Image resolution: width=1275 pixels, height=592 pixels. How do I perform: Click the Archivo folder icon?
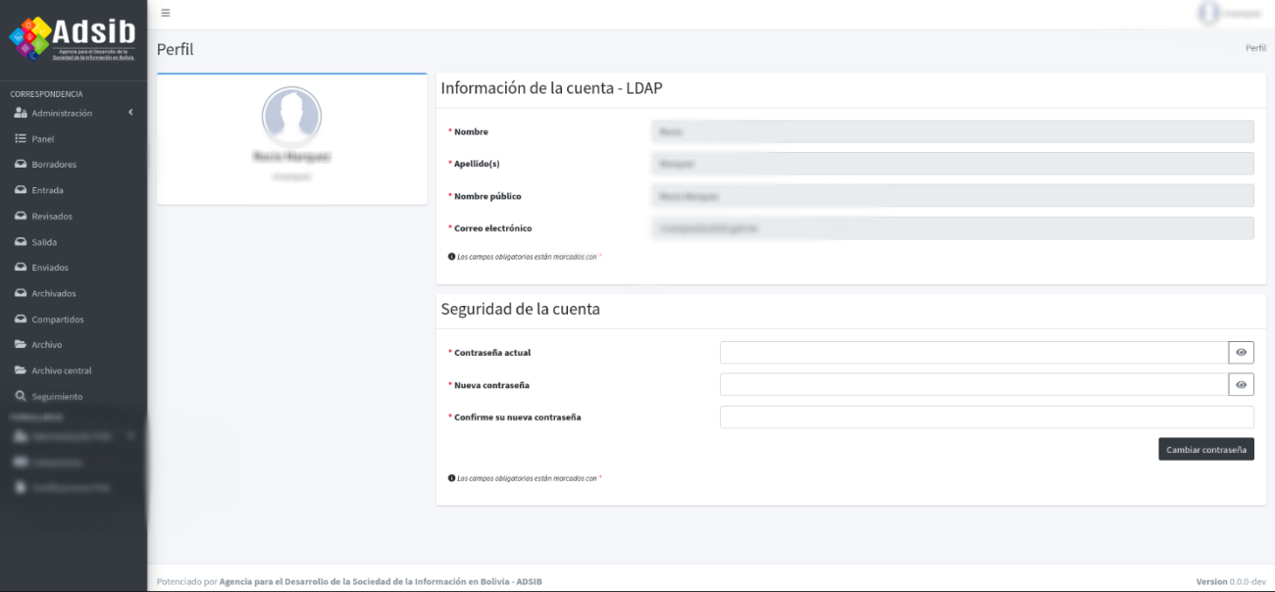tap(20, 345)
